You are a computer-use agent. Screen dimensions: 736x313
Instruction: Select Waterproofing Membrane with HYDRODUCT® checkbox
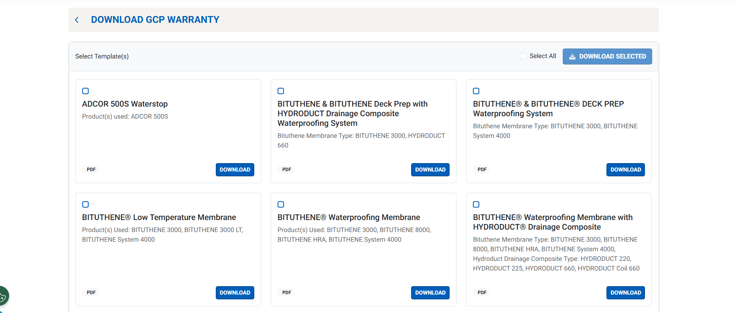476,204
